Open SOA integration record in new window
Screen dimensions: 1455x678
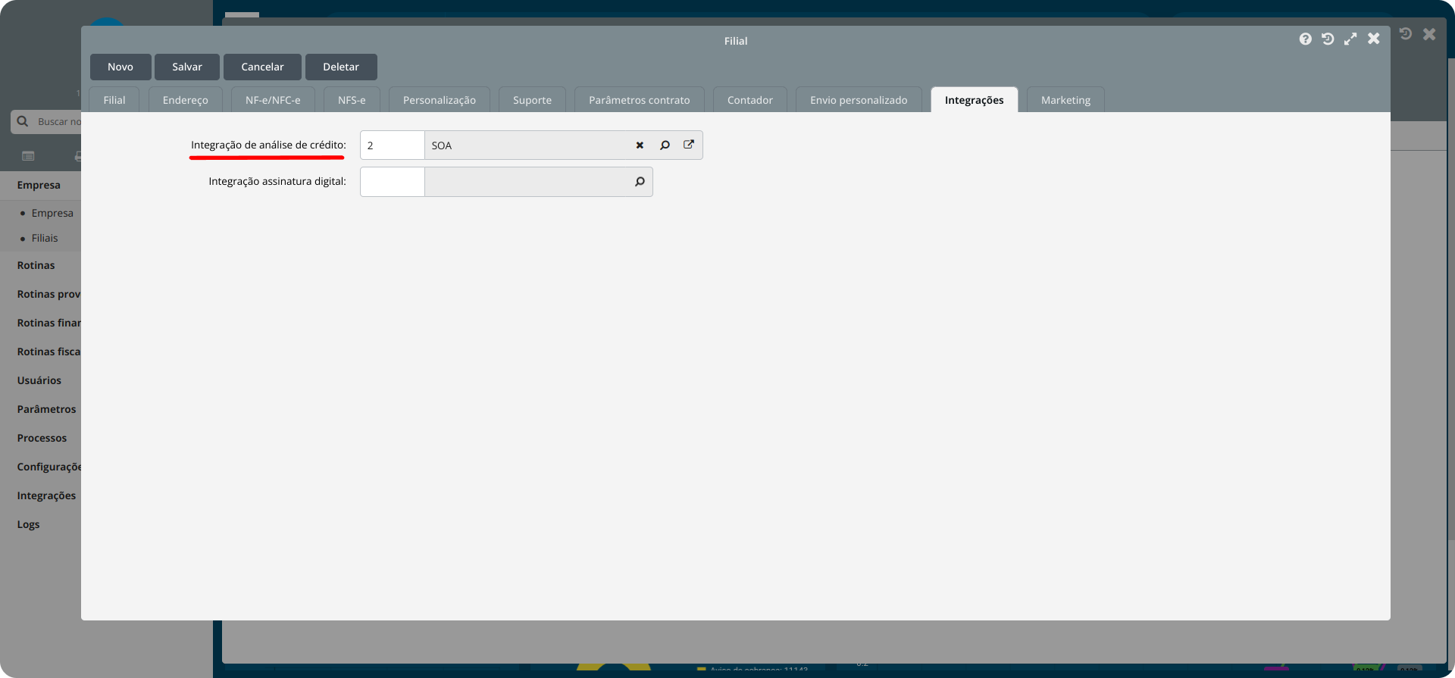[689, 145]
